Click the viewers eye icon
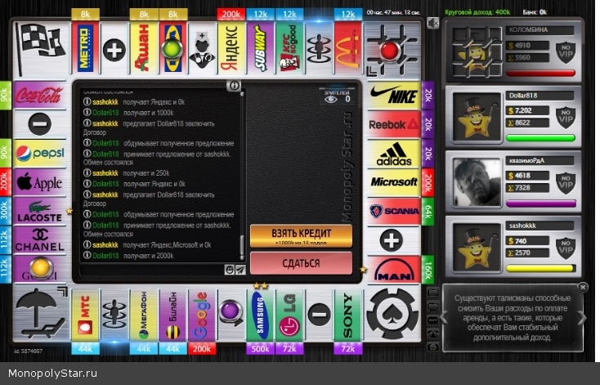The height and width of the screenshot is (385, 600). 330,100
